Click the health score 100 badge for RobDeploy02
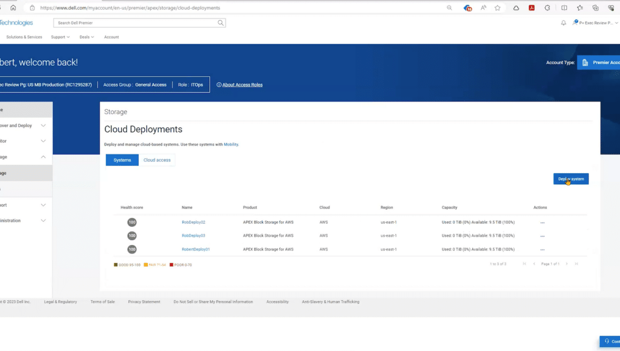Image resolution: width=620 pixels, height=351 pixels. [131, 222]
